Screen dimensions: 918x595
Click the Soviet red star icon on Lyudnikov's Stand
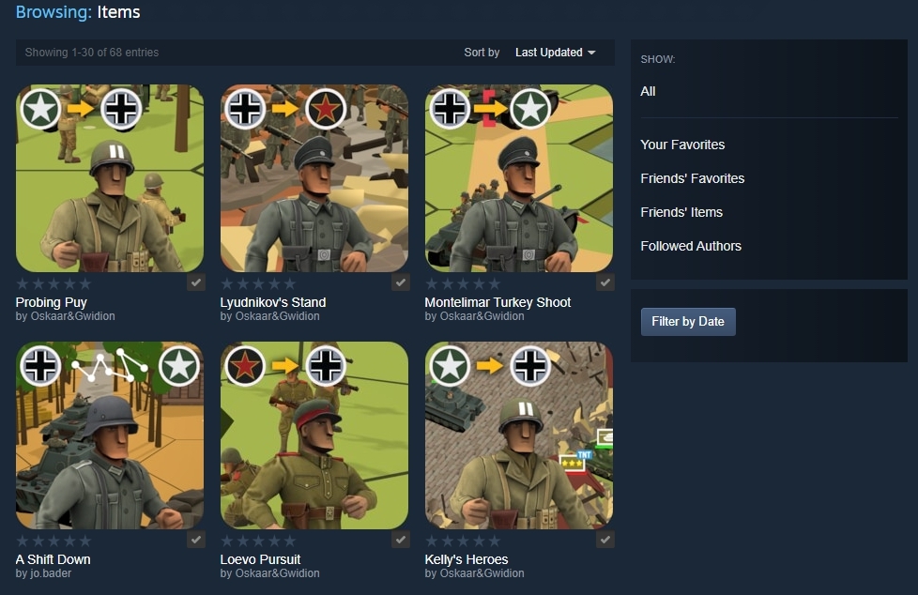coord(326,109)
